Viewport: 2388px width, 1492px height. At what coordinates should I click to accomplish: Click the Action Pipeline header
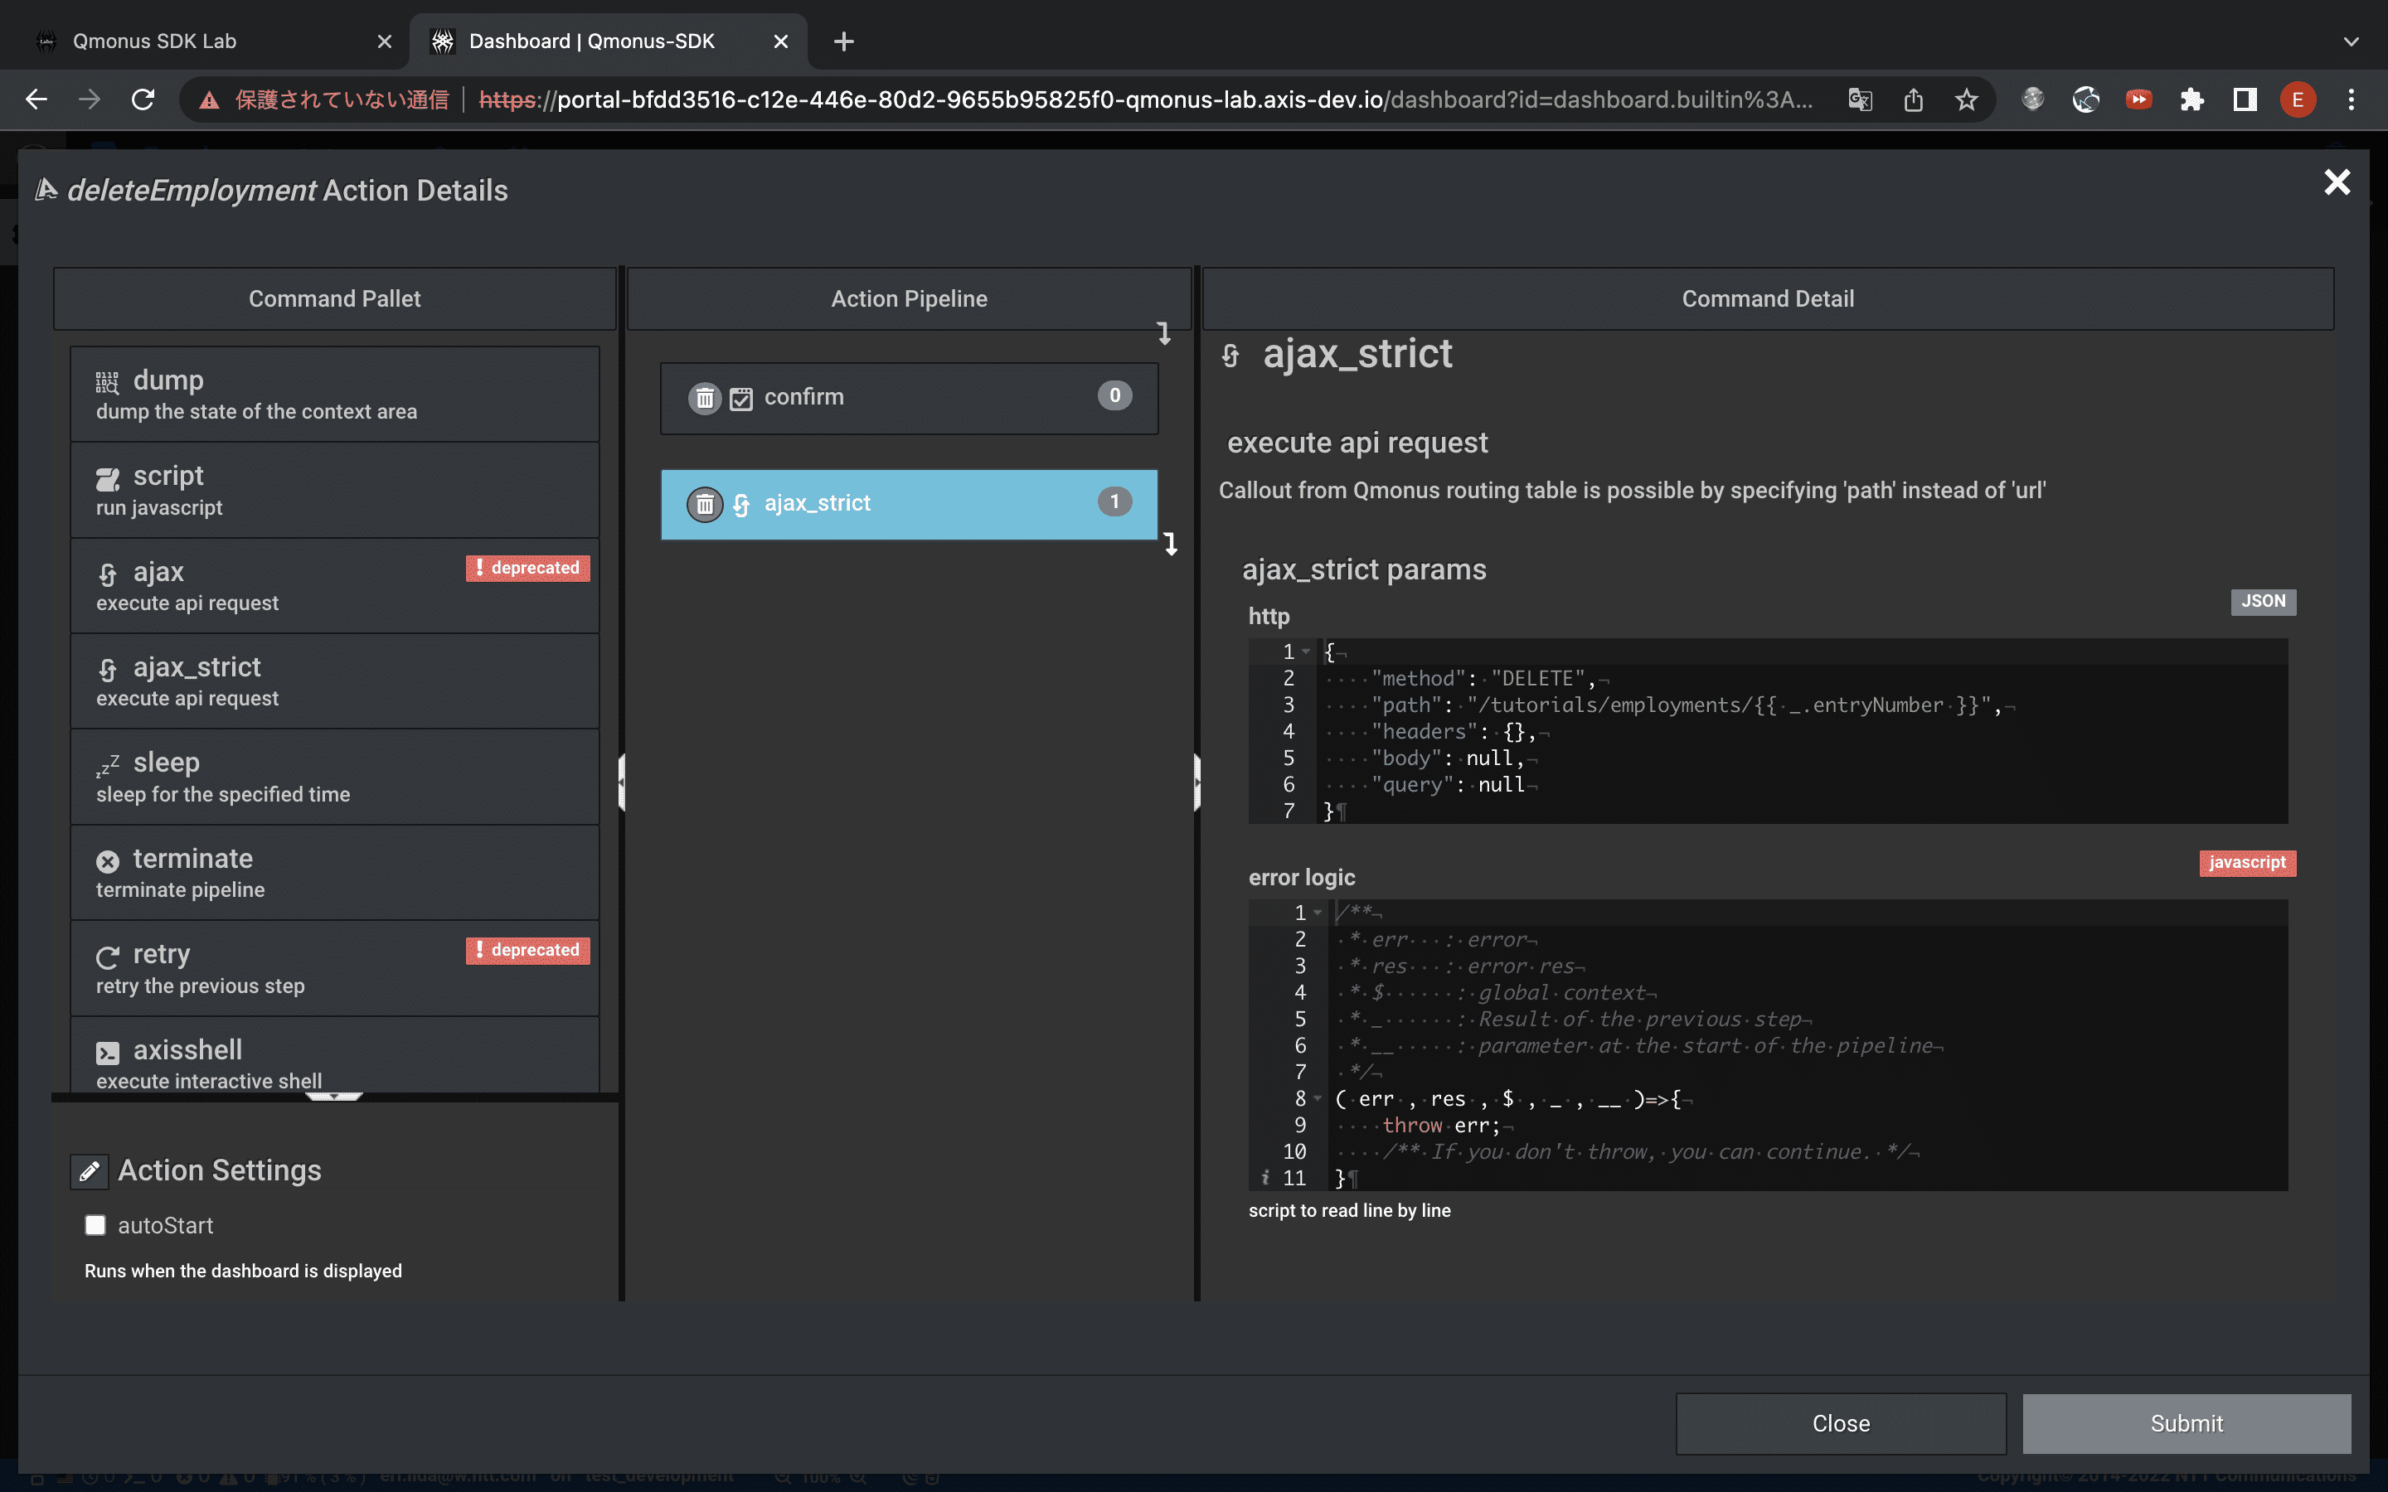[909, 299]
